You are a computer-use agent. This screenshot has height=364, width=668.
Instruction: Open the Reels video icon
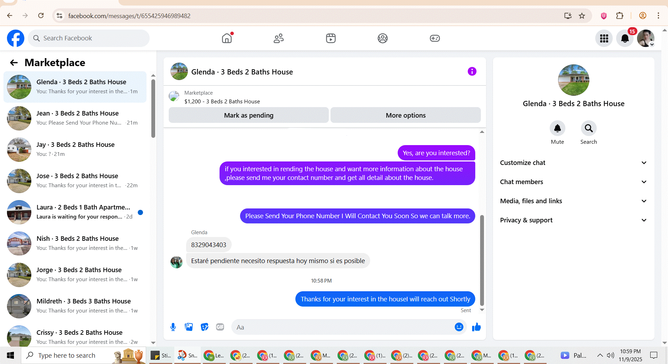coord(331,38)
